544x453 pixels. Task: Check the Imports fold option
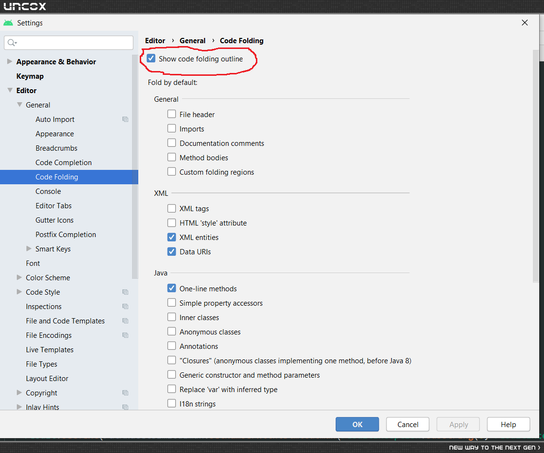(x=171, y=129)
